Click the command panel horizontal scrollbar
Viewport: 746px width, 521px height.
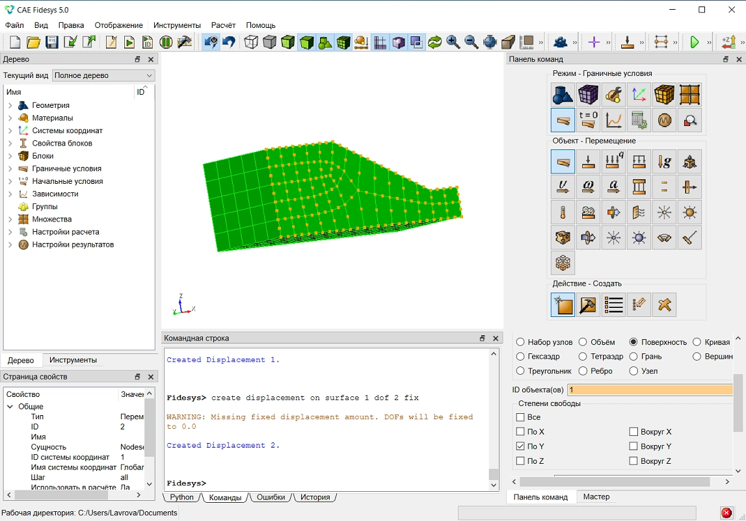coord(615,481)
